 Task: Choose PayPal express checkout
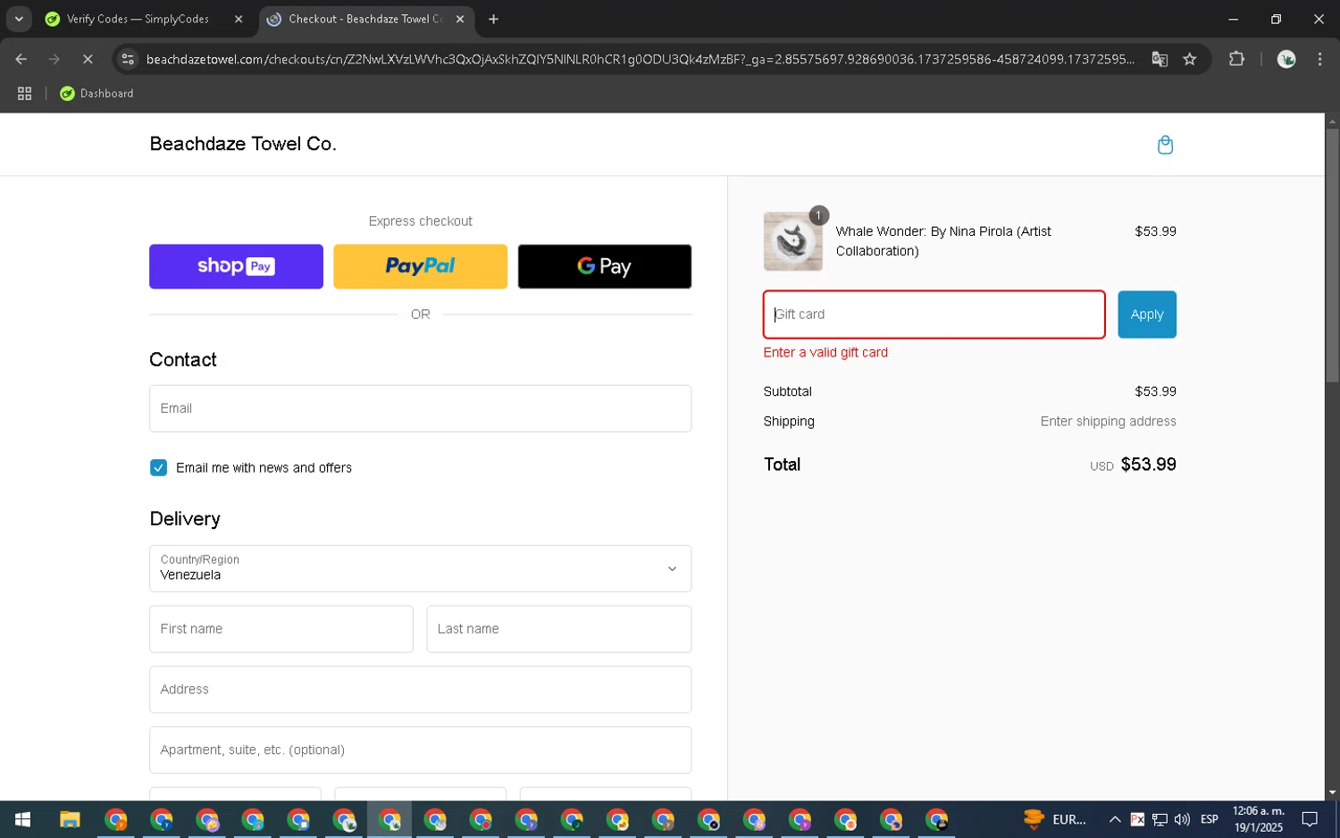pyautogui.click(x=420, y=266)
